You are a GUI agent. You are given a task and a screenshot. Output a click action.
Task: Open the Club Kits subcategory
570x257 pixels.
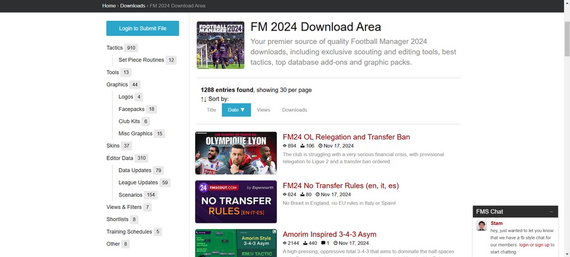click(x=129, y=121)
